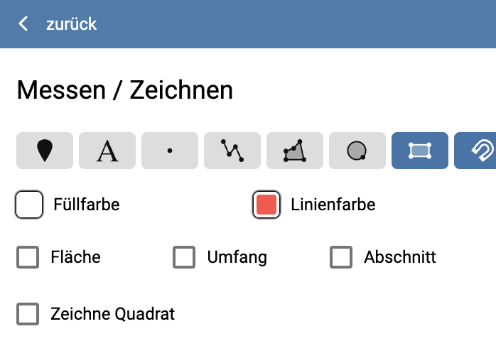496x341 pixels.
Task: Click the Linienfarbe label text
Action: click(x=333, y=205)
